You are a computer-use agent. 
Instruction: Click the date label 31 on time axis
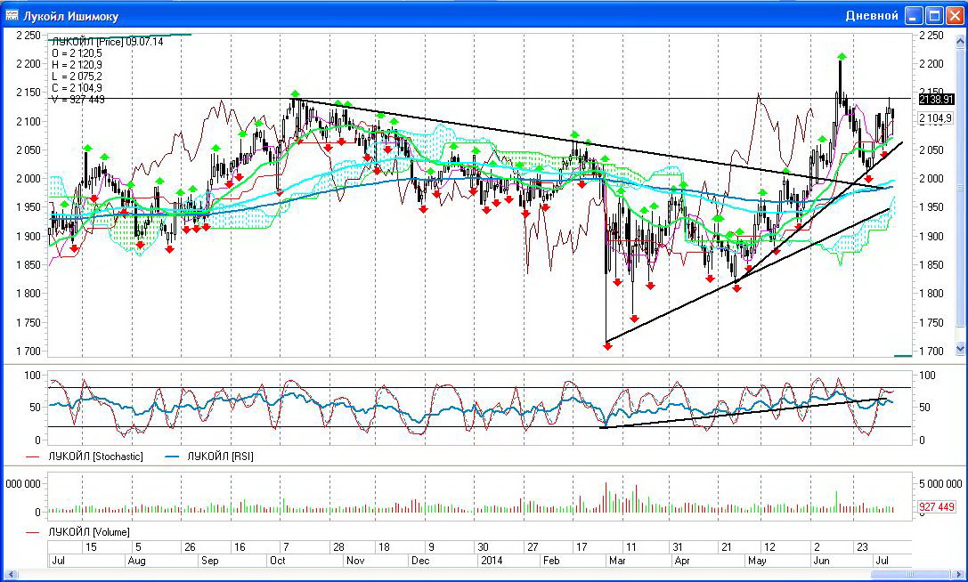point(678,546)
